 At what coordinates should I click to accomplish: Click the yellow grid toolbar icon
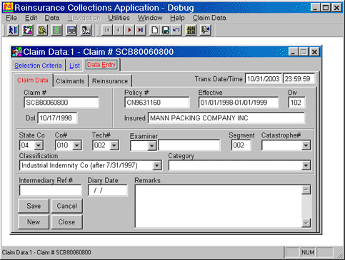(191, 30)
